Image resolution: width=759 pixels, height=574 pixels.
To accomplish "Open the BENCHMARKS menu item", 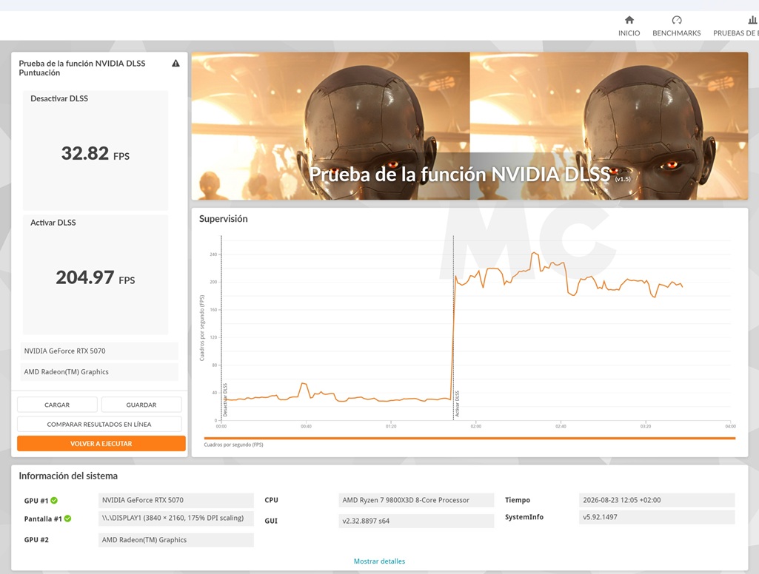I will click(676, 33).
